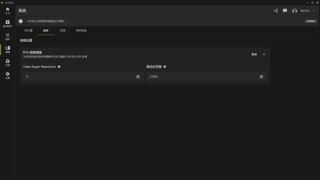Open the feedback icon in header

point(285,11)
